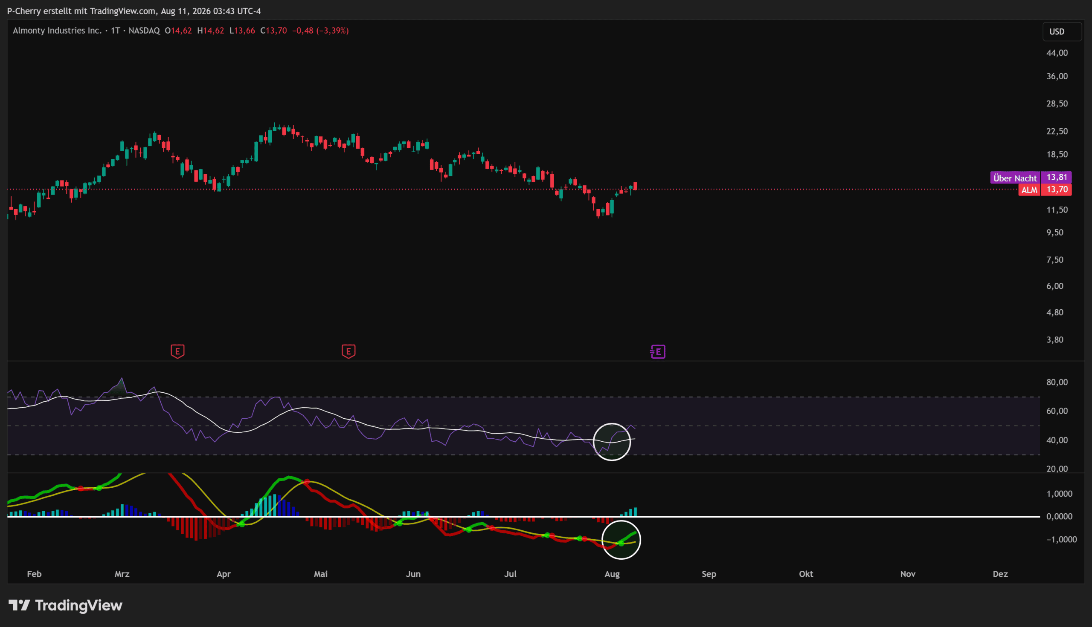Screen dimensions: 1092x627
Task: Click "18,50" on the price axis
Action: coord(1057,154)
